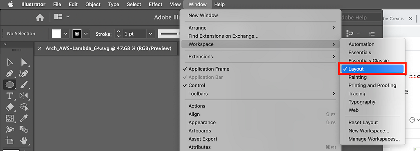Select the Selection tool arrow
The image size is (420, 151).
pos(10,63)
